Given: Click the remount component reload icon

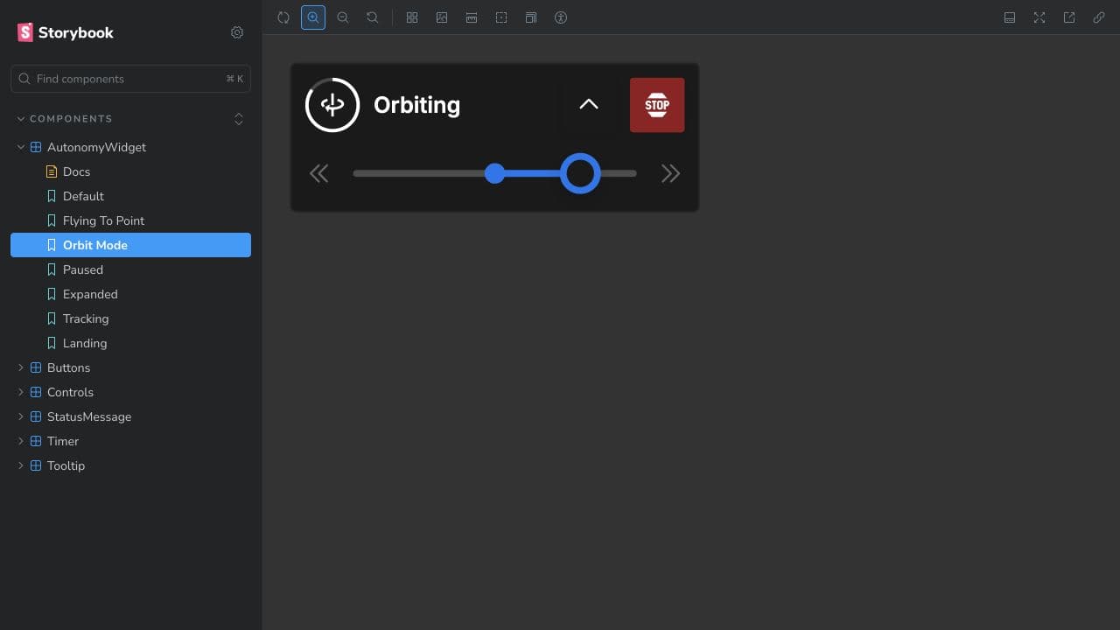Looking at the screenshot, I should point(283,17).
